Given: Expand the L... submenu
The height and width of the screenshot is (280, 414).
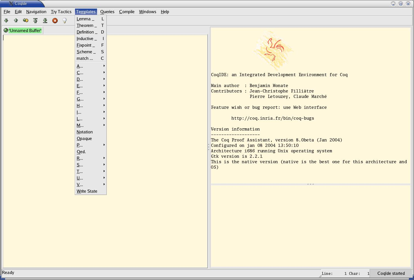Looking at the screenshot, I should click(x=90, y=119).
